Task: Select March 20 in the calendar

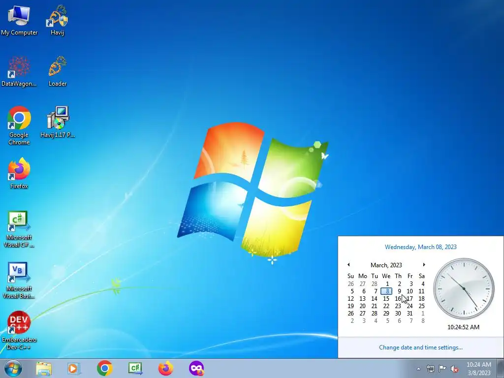Action: tap(363, 306)
